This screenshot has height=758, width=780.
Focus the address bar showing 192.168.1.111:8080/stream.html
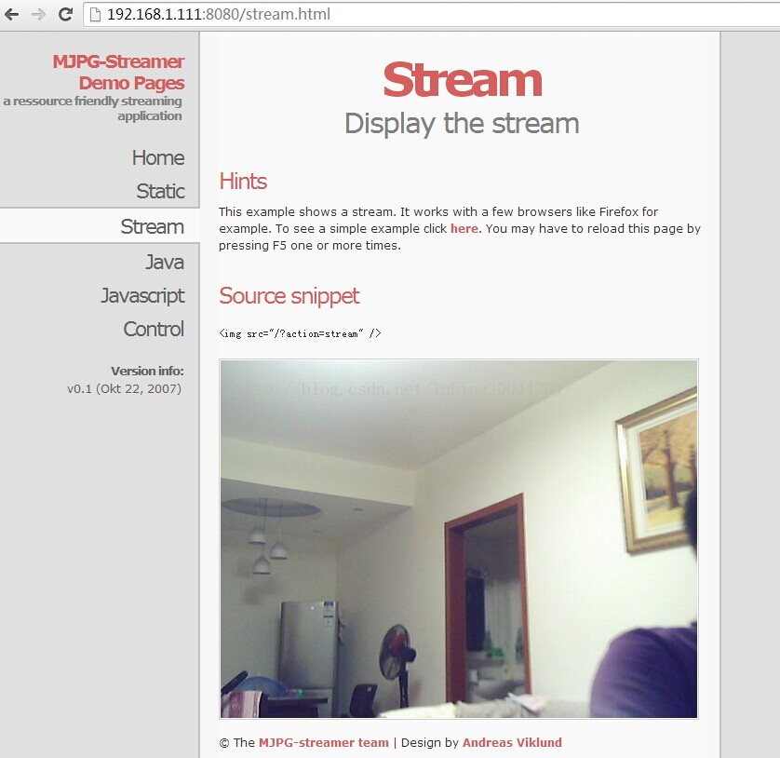[x=431, y=14]
